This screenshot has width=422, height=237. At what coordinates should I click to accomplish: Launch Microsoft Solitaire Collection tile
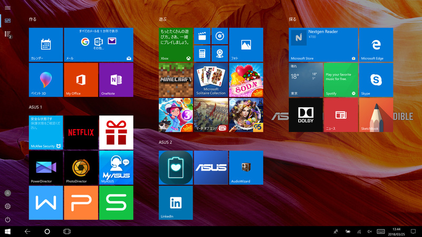tap(211, 80)
